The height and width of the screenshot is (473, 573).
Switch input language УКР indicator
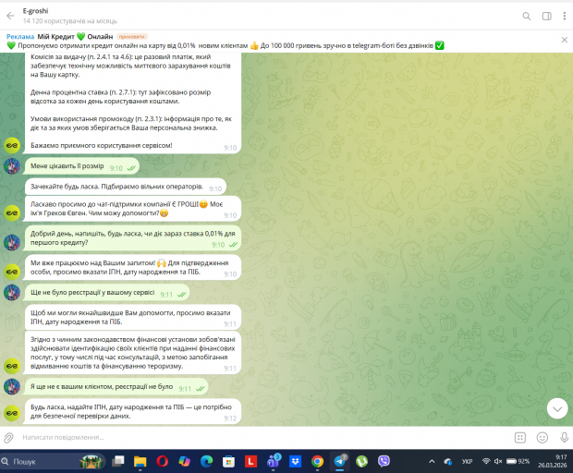coord(467,461)
